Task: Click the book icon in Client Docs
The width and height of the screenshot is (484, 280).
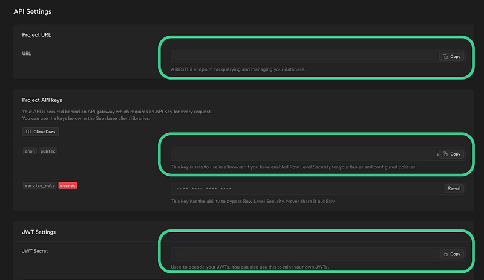Action: (28, 132)
